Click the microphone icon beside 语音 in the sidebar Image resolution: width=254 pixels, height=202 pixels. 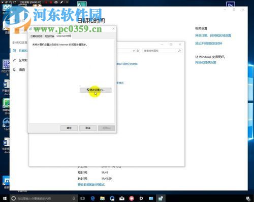click(x=14, y=69)
